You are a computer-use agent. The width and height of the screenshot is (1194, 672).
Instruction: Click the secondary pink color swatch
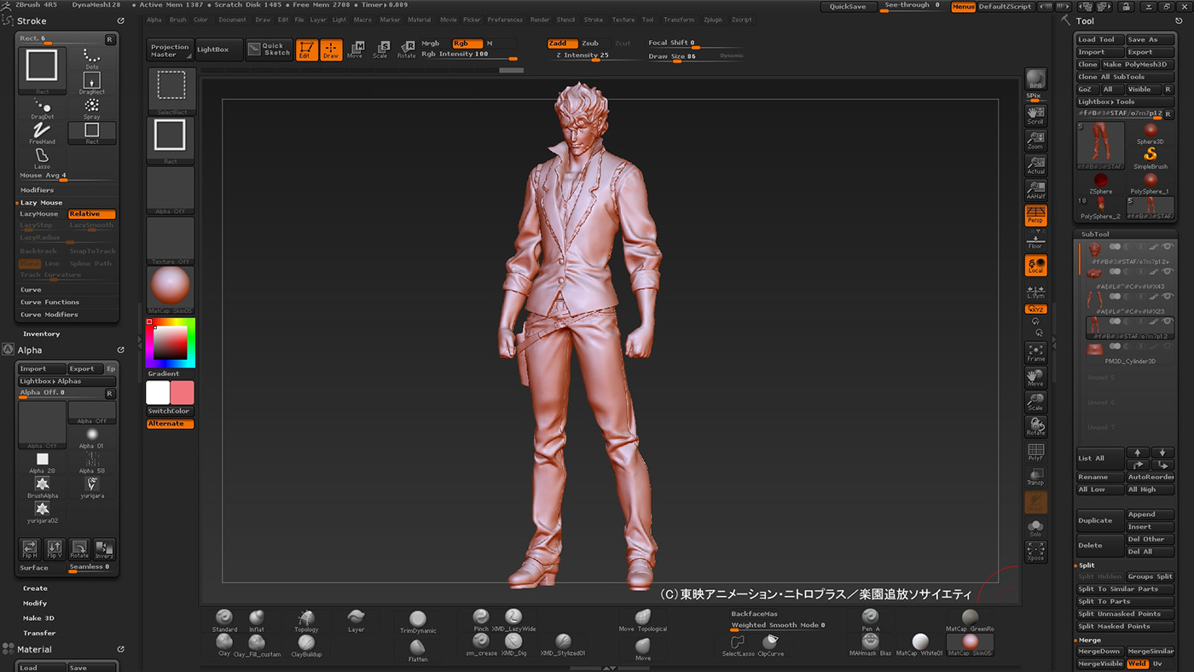click(183, 392)
